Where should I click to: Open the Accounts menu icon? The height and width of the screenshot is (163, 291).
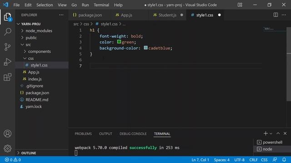(7, 134)
